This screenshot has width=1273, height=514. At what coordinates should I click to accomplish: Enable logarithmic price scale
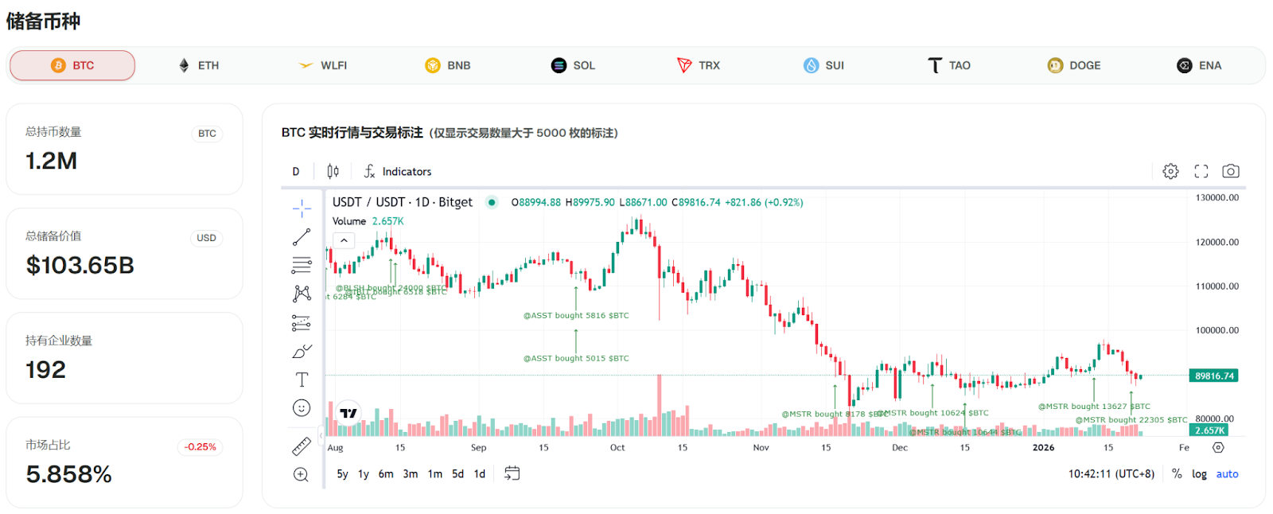click(1199, 473)
